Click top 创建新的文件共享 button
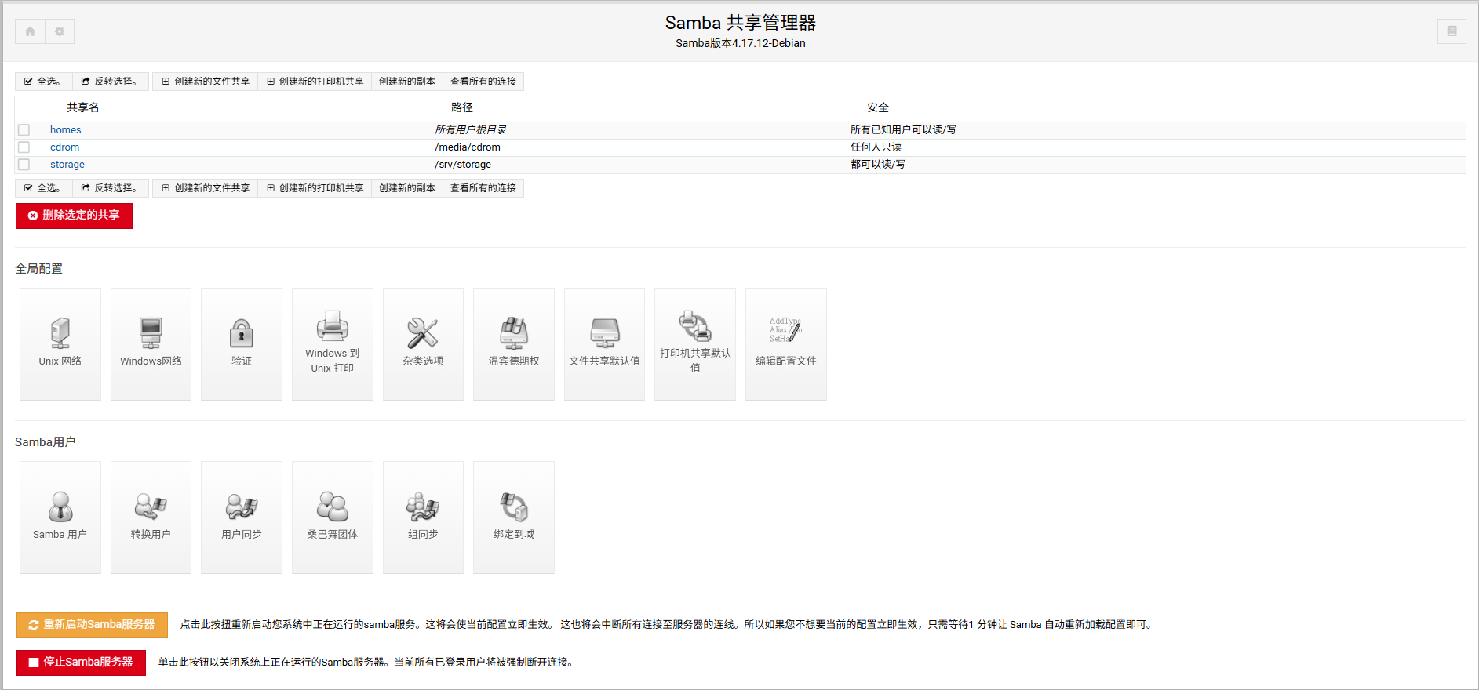1479x690 pixels. [206, 82]
